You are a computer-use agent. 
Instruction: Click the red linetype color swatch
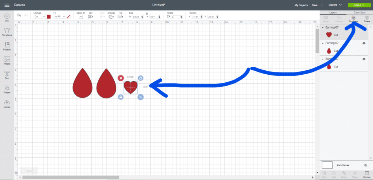pos(49,17)
